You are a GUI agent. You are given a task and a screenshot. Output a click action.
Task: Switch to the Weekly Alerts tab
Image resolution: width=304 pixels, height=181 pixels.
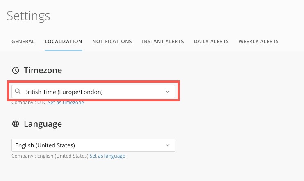pyautogui.click(x=259, y=42)
